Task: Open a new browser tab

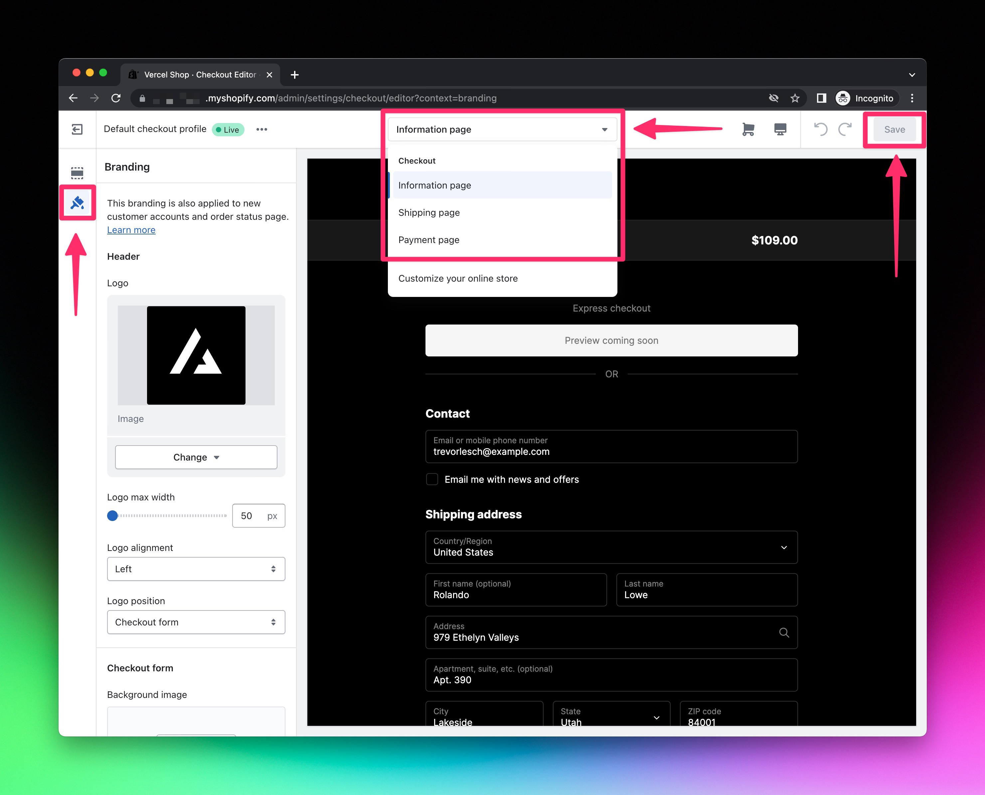Action: [295, 75]
